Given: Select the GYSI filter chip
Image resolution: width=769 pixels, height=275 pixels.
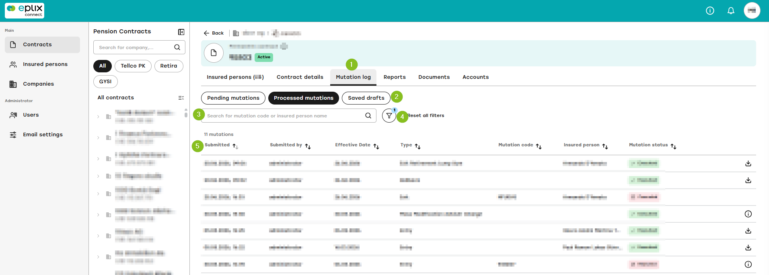Looking at the screenshot, I should [105, 82].
